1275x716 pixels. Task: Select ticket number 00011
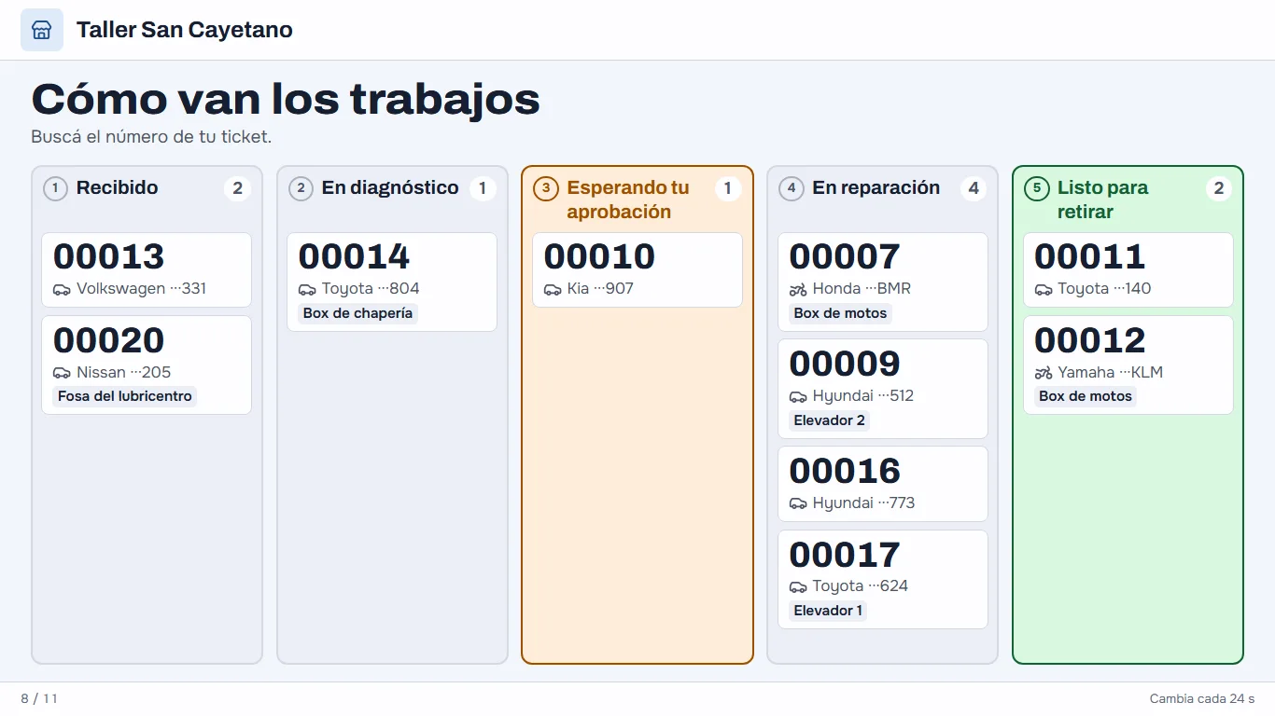pyautogui.click(x=1089, y=256)
